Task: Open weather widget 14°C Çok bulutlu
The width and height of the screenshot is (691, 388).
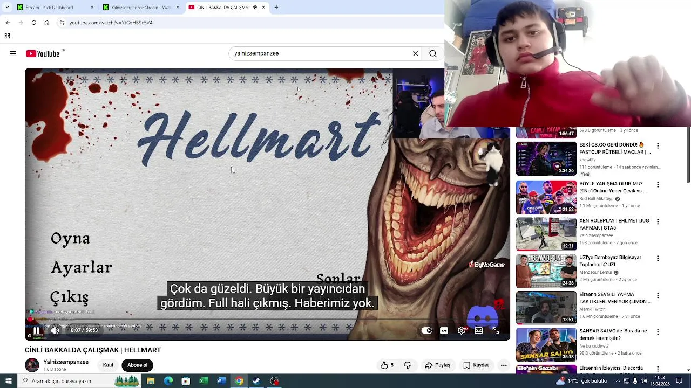Action: point(582,381)
